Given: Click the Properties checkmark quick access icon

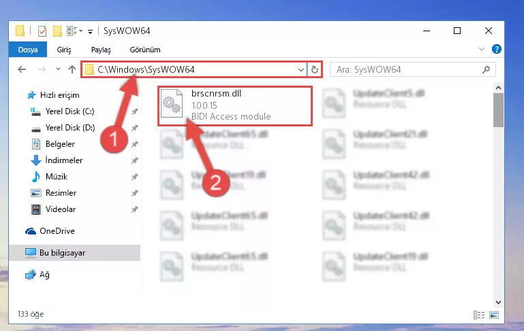Looking at the screenshot, I should pyautogui.click(x=42, y=31).
